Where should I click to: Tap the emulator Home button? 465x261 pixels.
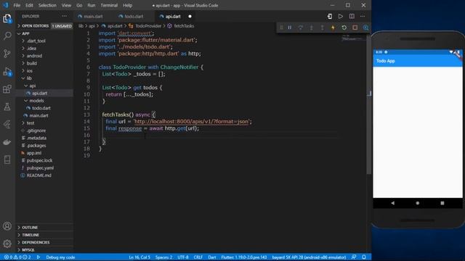click(418, 203)
